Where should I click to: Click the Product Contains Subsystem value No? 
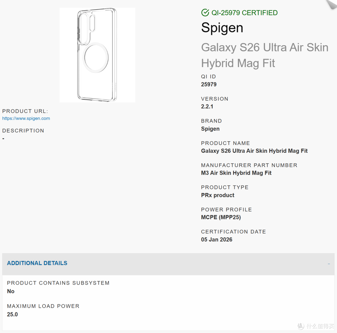[x=11, y=291]
